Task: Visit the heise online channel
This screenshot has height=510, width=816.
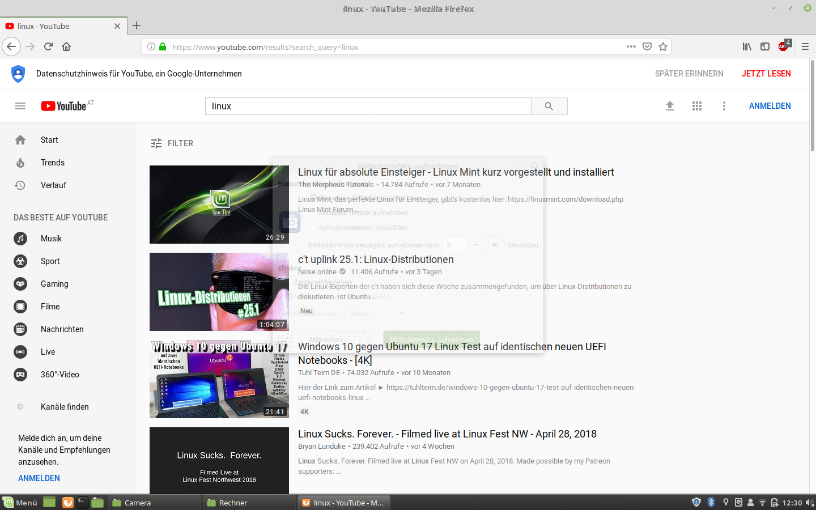Action: tap(317, 272)
